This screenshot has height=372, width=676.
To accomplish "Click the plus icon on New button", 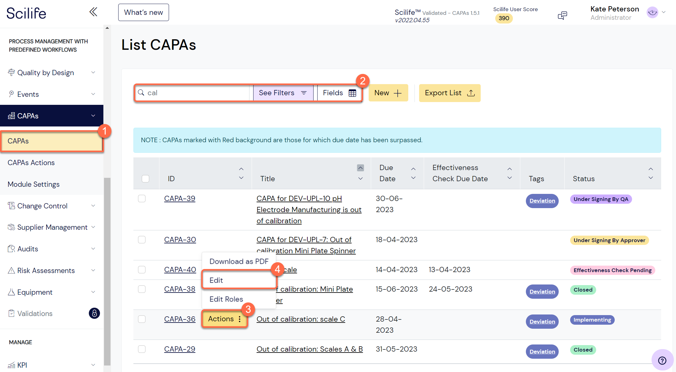I will tap(397, 93).
